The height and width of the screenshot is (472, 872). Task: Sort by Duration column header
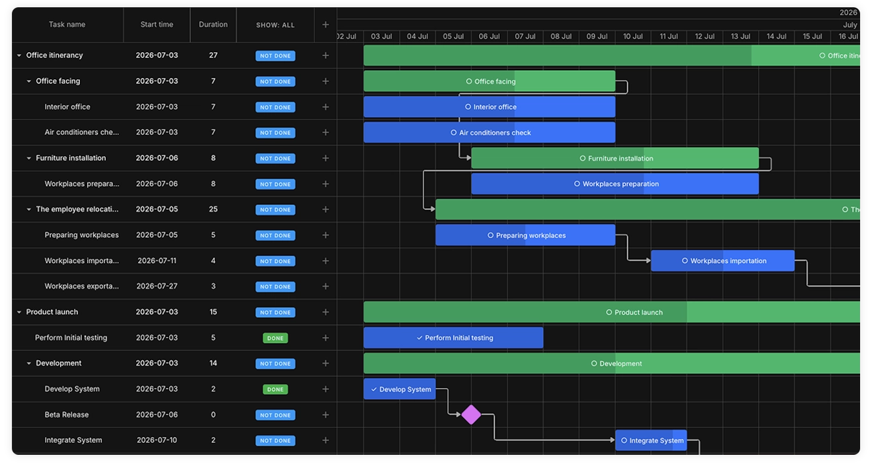[x=213, y=24]
